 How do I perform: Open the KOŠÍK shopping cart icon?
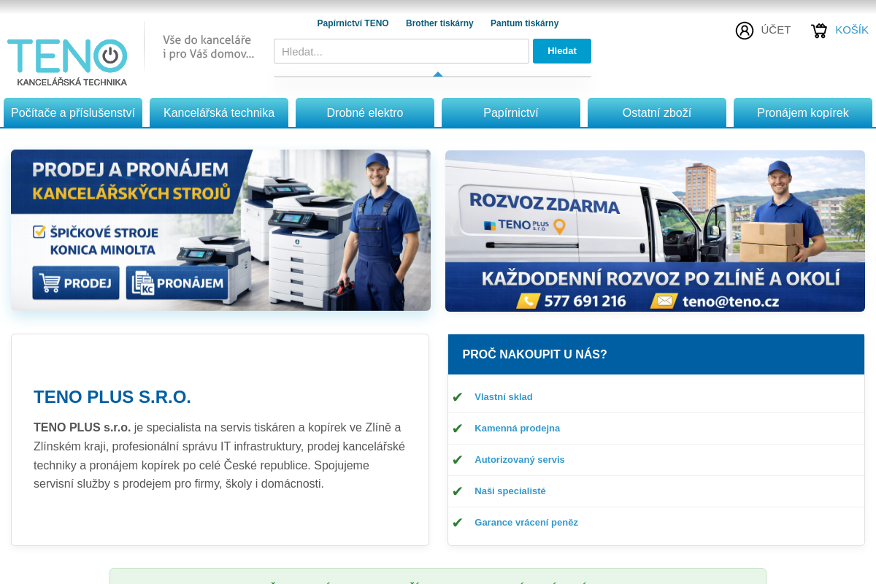(x=818, y=30)
